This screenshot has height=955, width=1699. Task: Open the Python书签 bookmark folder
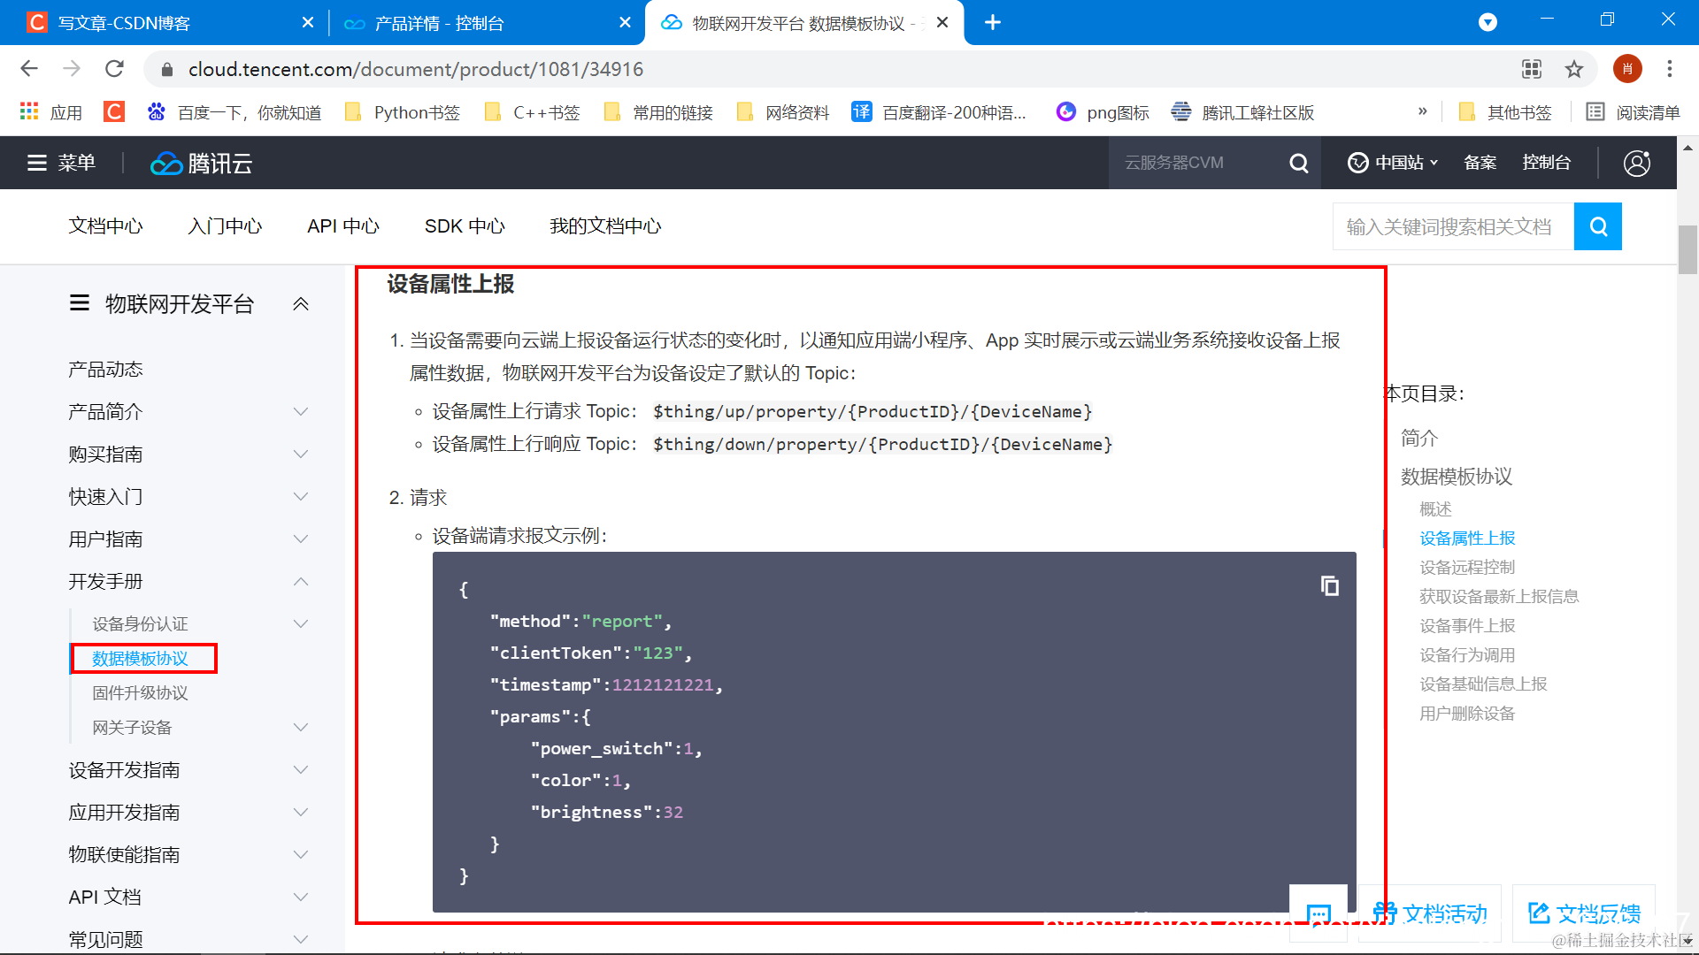pyautogui.click(x=403, y=112)
